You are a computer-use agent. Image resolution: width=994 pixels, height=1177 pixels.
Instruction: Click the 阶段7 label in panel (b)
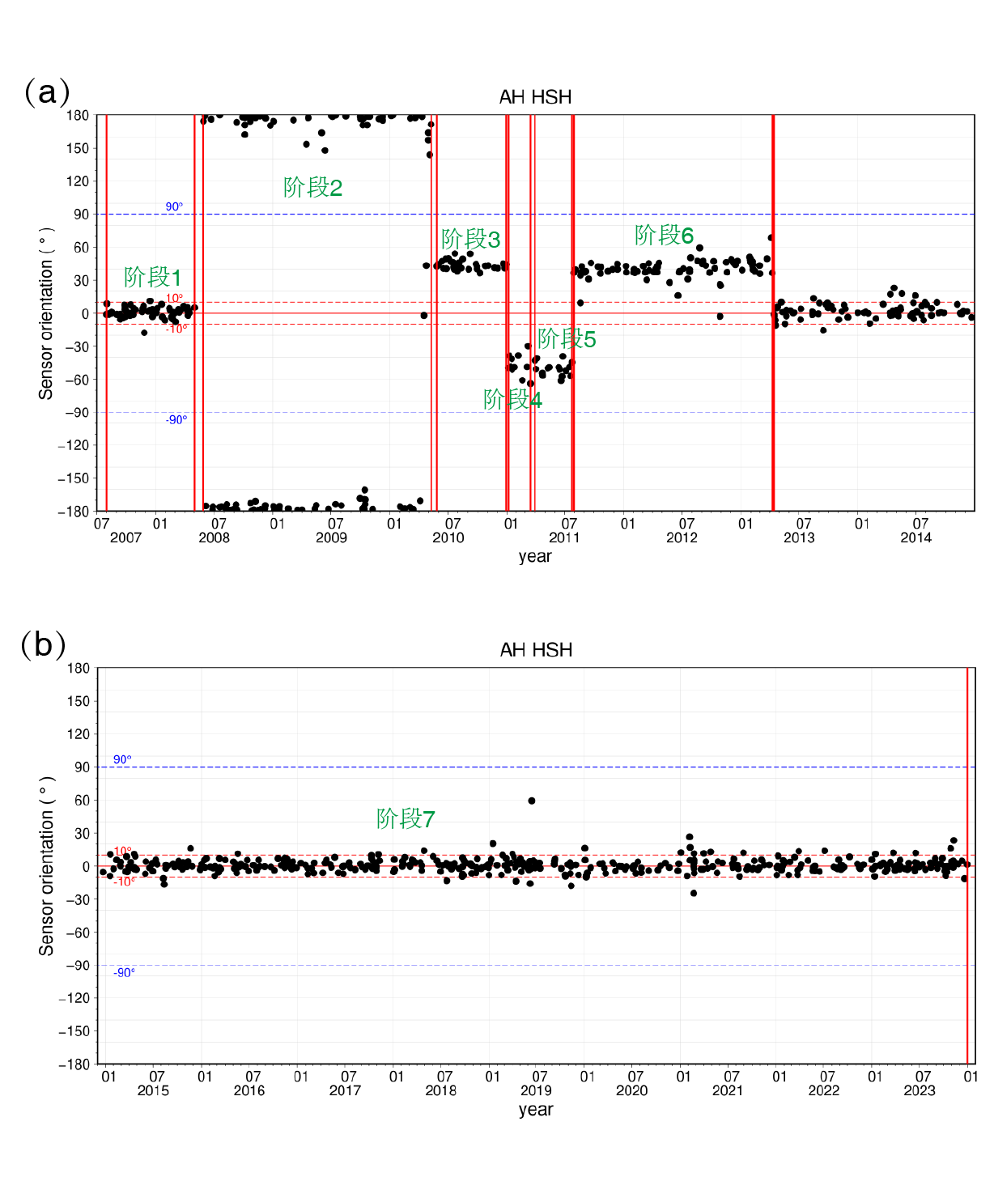(x=406, y=819)
